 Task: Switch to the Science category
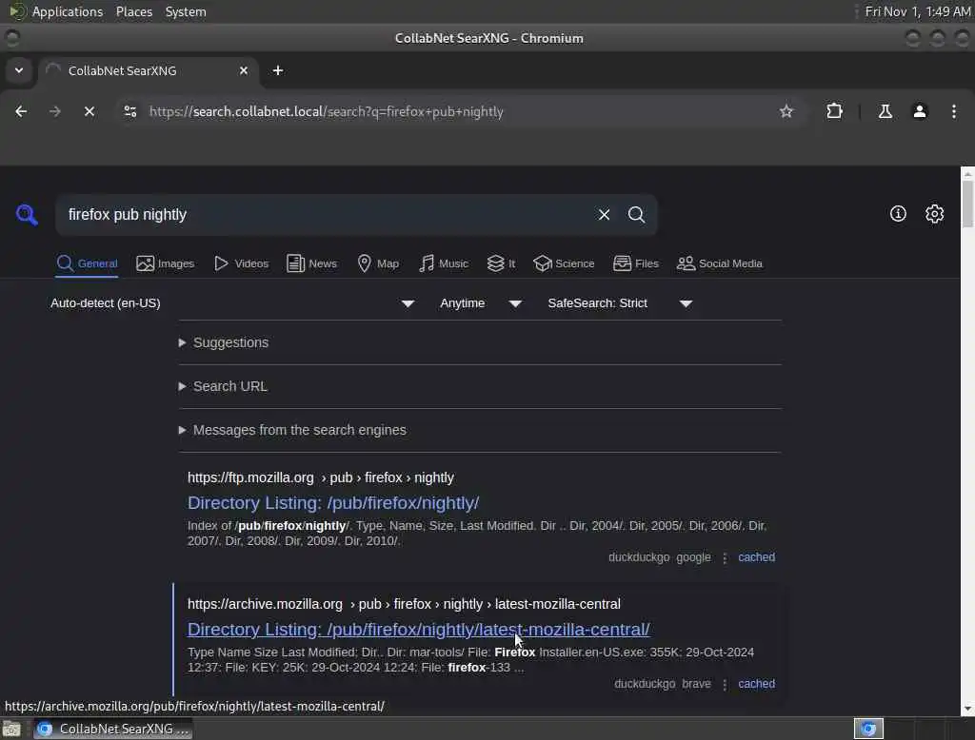point(564,263)
